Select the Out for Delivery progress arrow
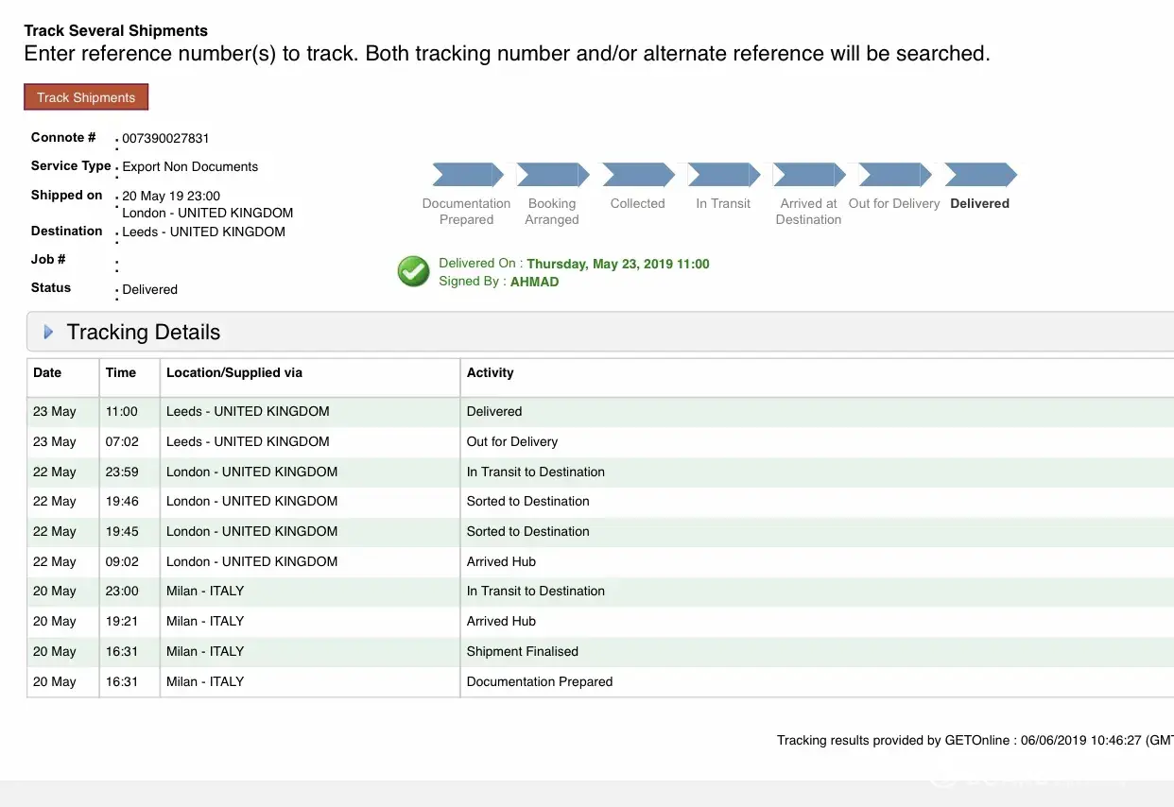The width and height of the screenshot is (1174, 807). point(895,175)
